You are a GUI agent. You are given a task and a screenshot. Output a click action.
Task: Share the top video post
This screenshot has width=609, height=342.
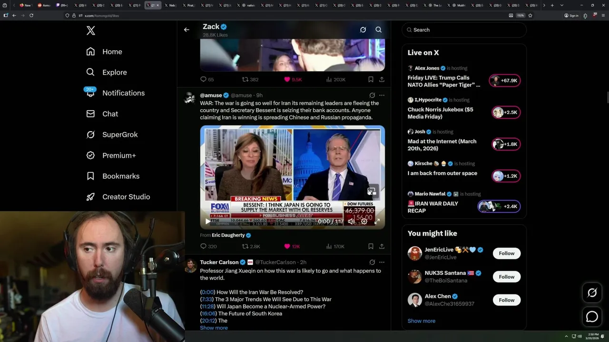tap(382, 79)
